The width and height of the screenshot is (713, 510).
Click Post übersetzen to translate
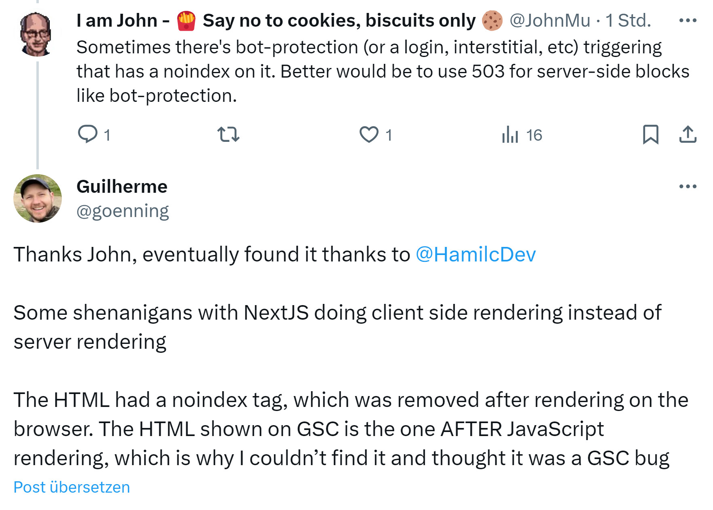(x=72, y=487)
